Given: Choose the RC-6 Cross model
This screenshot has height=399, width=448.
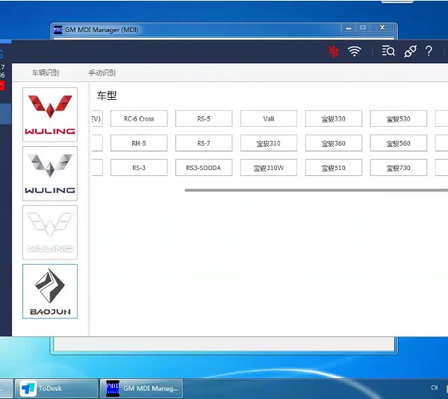Looking at the screenshot, I should coord(139,119).
